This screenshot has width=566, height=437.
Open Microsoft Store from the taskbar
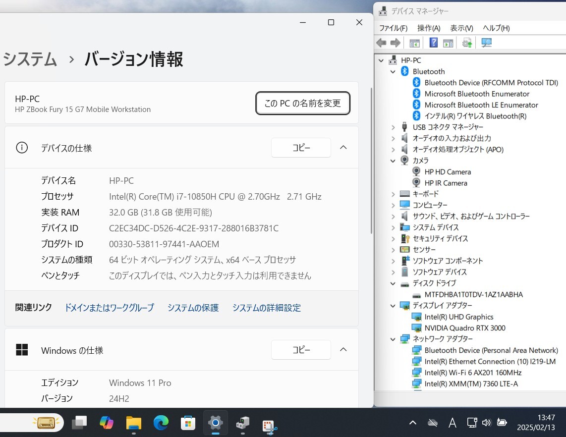click(188, 423)
